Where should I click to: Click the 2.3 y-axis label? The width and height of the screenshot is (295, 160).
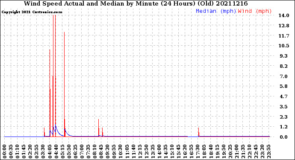click(x=284, y=117)
